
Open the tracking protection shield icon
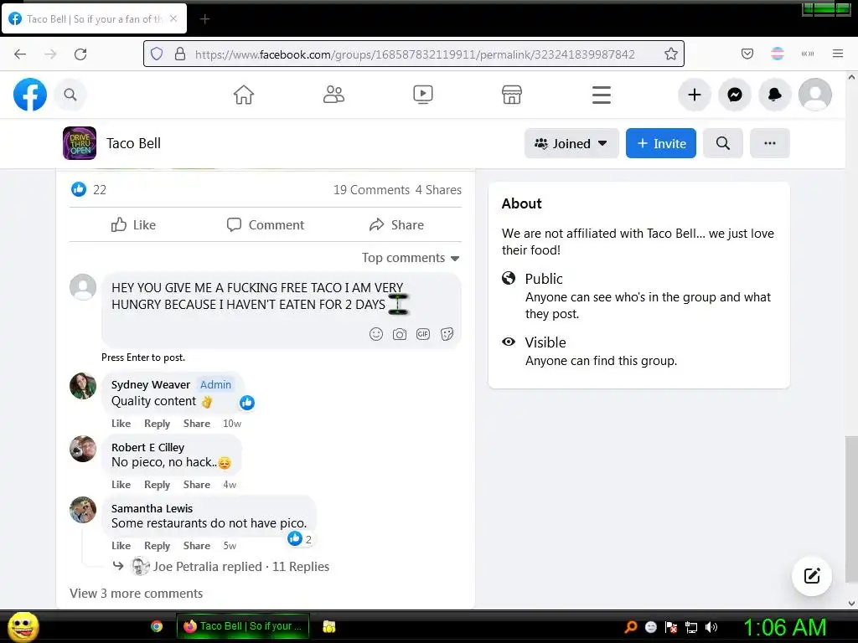pyautogui.click(x=157, y=54)
